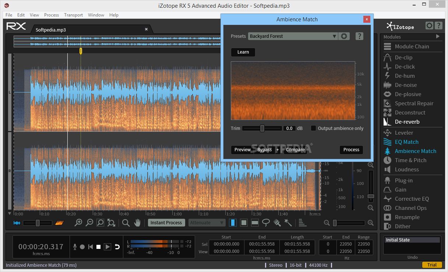
Task: Click the yellow playhead marker
Action: point(81,51)
